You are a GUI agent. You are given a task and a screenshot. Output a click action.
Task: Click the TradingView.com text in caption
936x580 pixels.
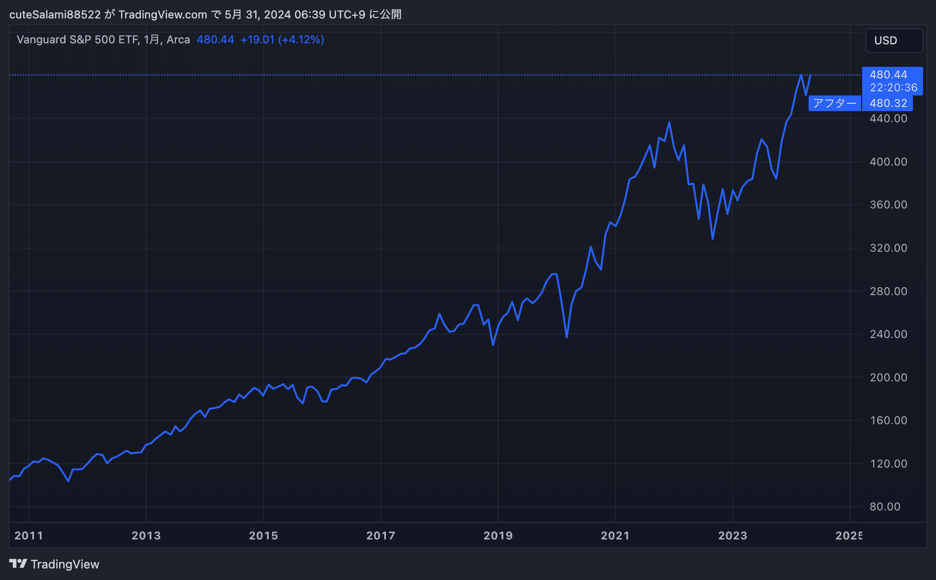[163, 15]
